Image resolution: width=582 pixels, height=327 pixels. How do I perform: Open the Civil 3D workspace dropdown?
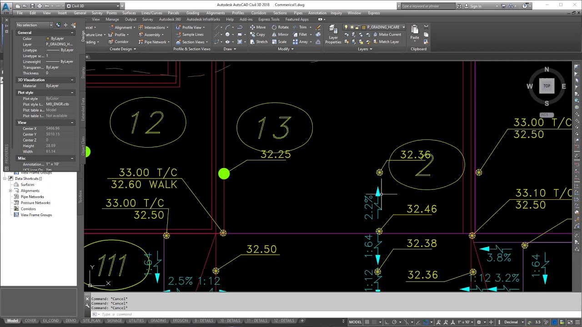pos(93,6)
